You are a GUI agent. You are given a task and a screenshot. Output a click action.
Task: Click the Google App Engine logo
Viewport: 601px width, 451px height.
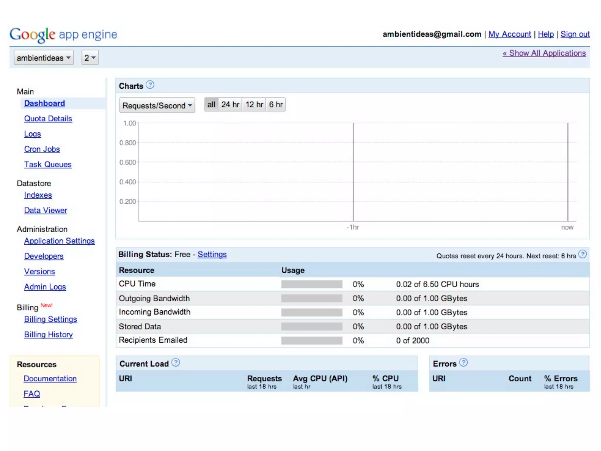coord(63,35)
